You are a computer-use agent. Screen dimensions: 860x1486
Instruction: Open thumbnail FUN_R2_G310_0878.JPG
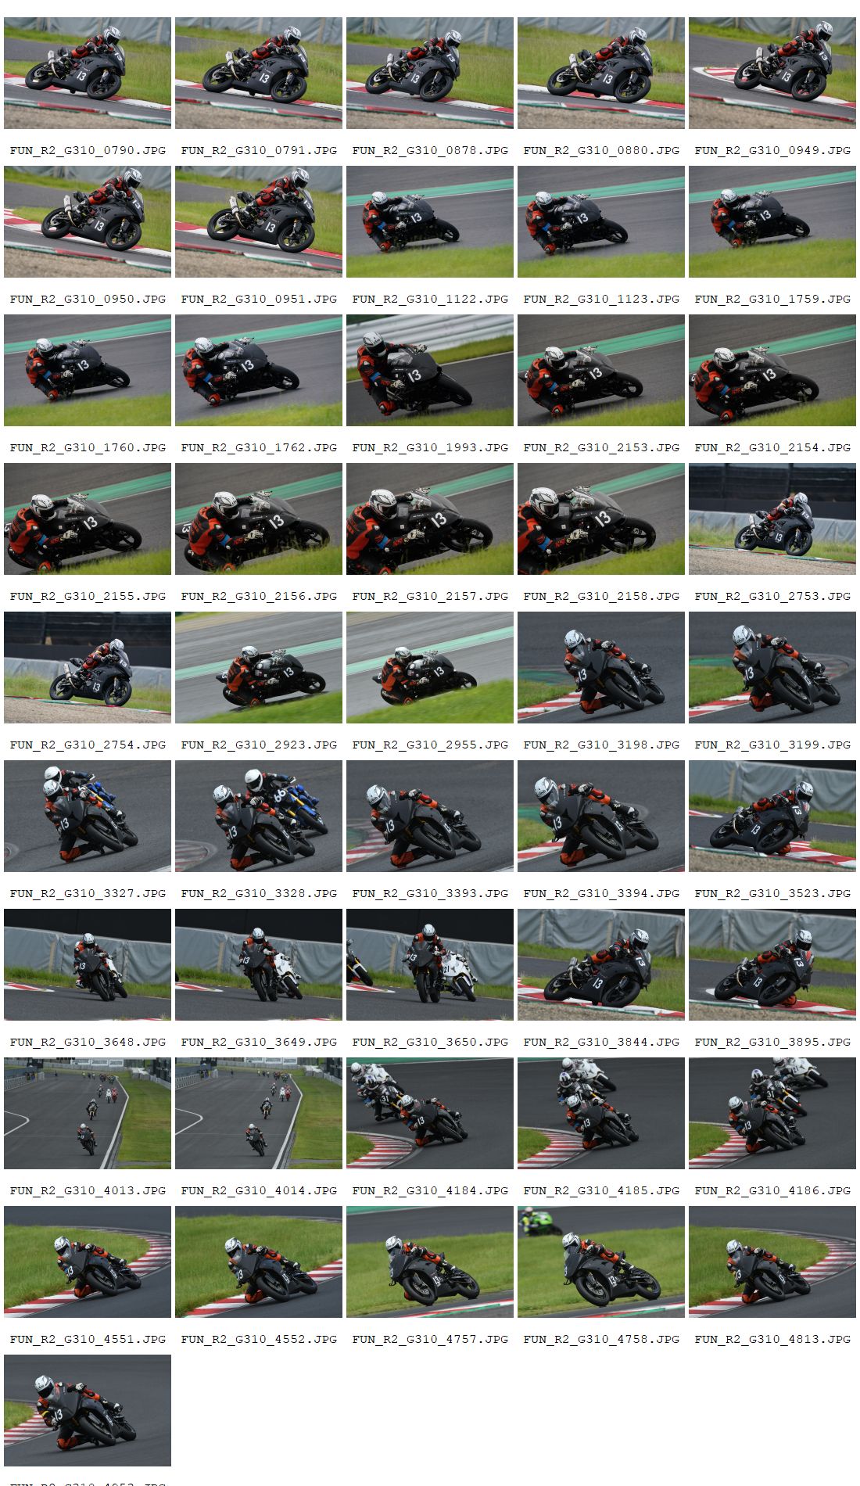(430, 73)
